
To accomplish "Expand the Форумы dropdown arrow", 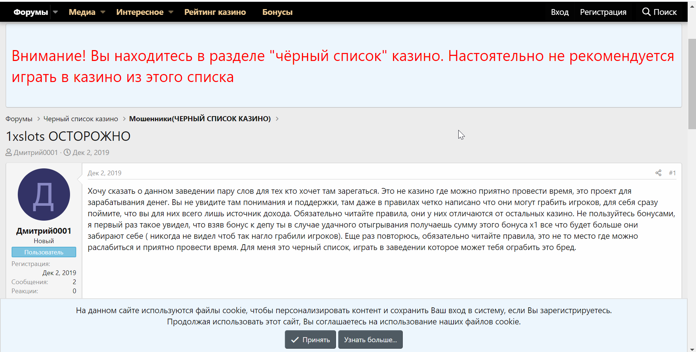I will coord(55,12).
